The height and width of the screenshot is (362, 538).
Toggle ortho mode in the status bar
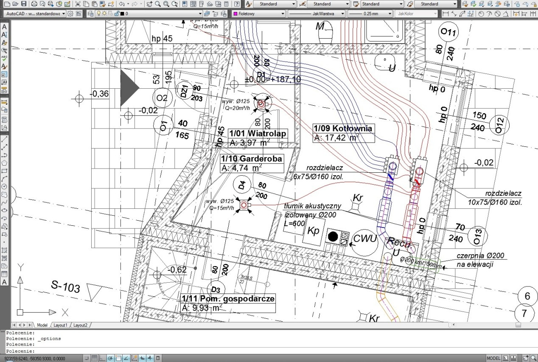point(102,358)
